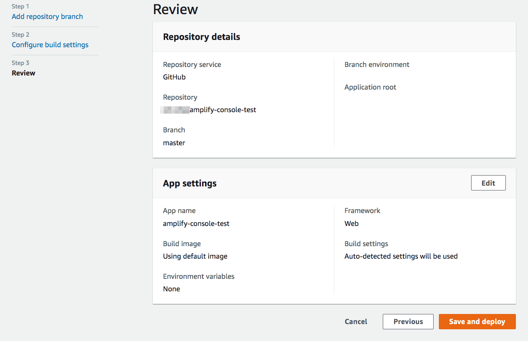Image resolution: width=528 pixels, height=341 pixels.
Task: Click the Using default image build value
Action: tap(195, 256)
